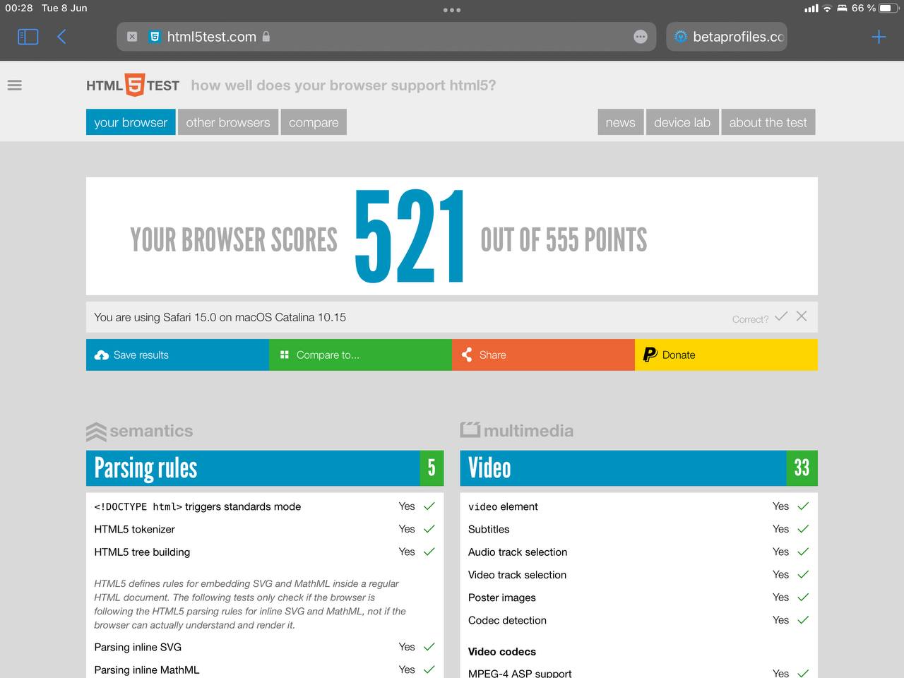Click the 'Subtitles' test row
904x678 pixels.
pyautogui.click(x=638, y=529)
